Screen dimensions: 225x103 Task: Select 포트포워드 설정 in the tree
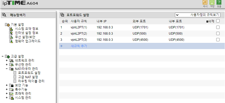(x=29, y=73)
